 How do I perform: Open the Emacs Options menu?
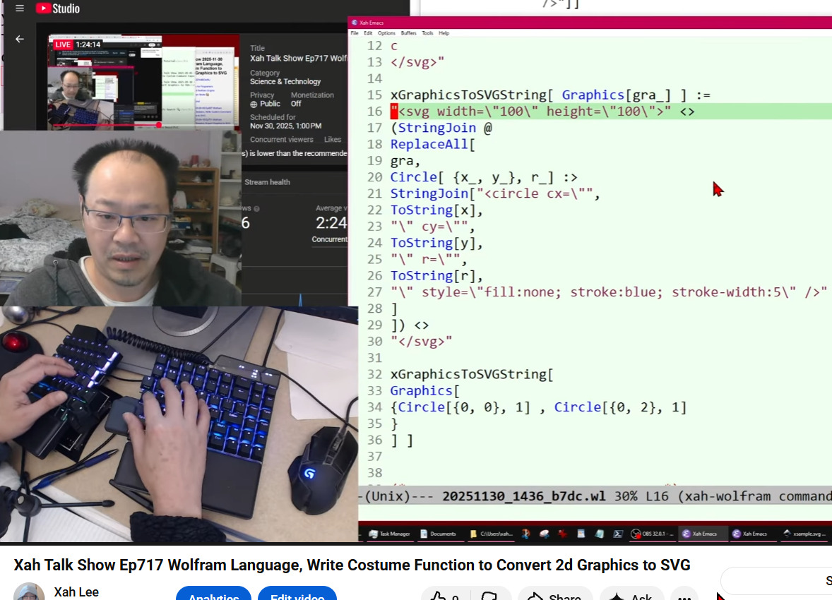pos(386,33)
